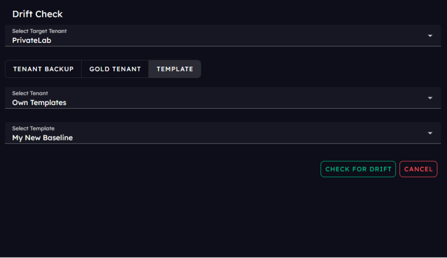Click the 'Select Target Tenant' field label
Image resolution: width=447 pixels, height=258 pixels.
click(39, 31)
